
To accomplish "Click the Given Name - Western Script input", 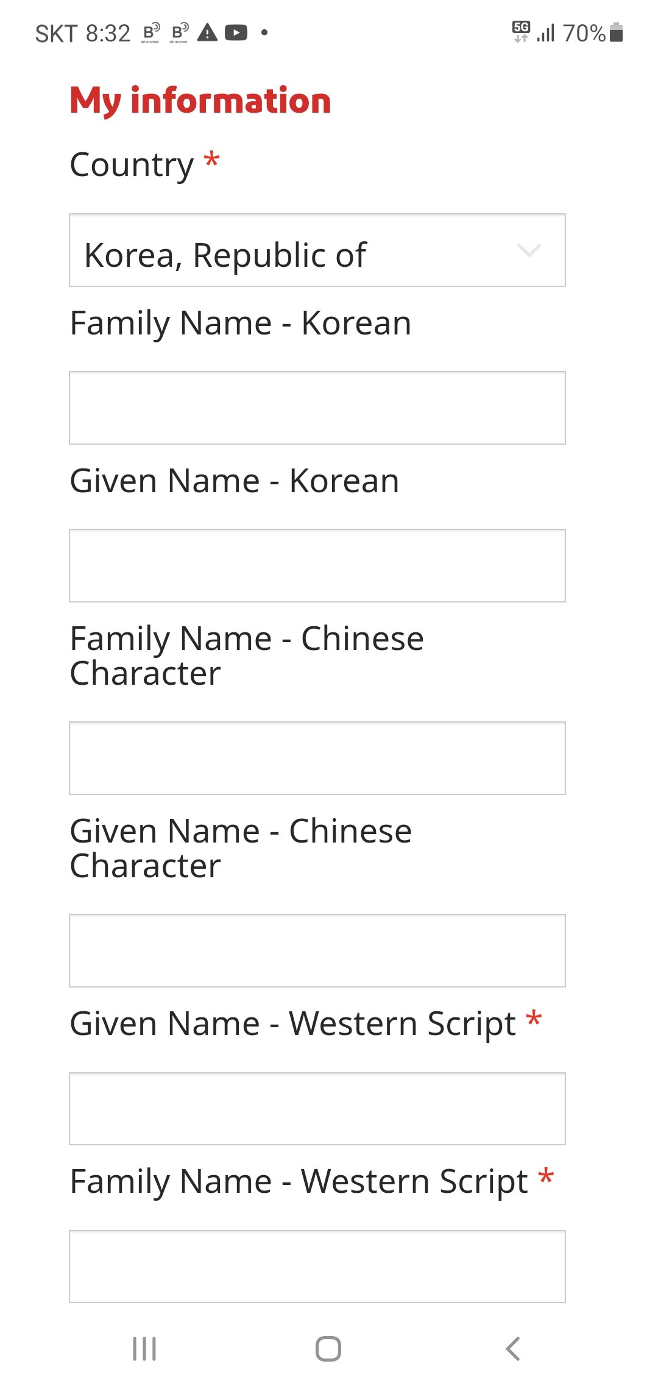I will 317,1109.
